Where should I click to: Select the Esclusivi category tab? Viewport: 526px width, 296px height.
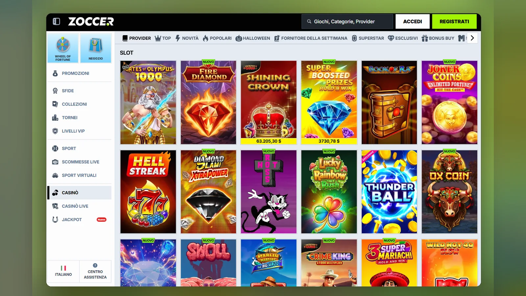point(403,38)
